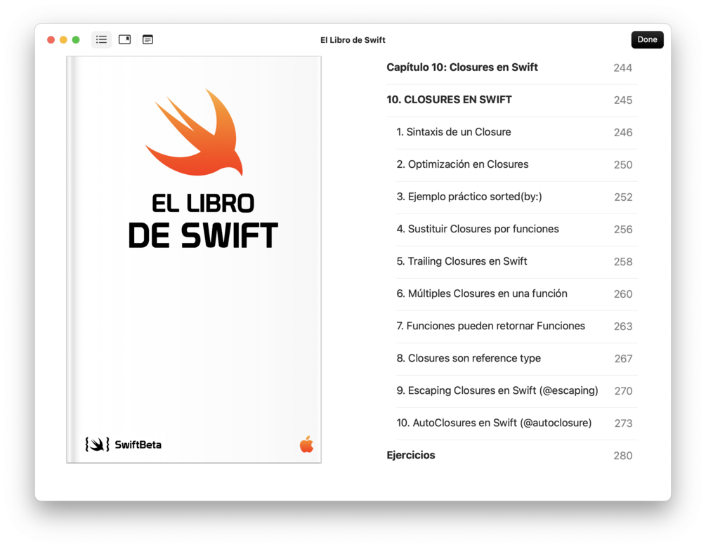Show the bookmarks panel icon
This screenshot has height=547, width=706.
(x=125, y=39)
